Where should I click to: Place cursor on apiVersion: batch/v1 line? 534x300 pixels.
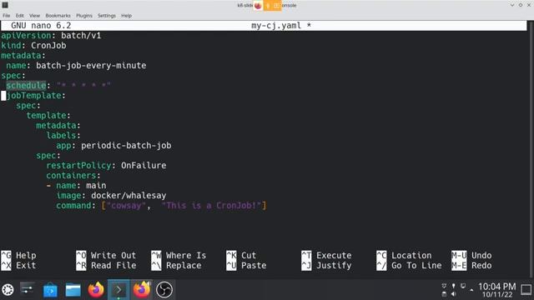[51, 35]
